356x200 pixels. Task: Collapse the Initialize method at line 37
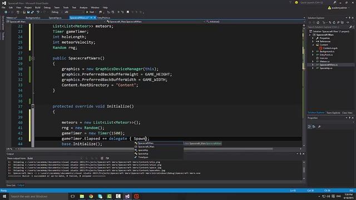click(33, 106)
